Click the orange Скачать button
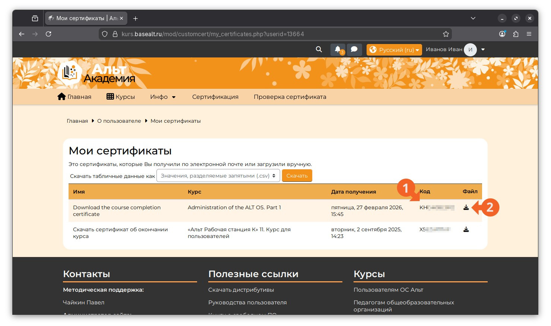 (297, 176)
